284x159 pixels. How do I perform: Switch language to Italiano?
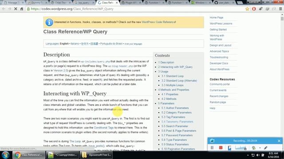click(x=75, y=44)
